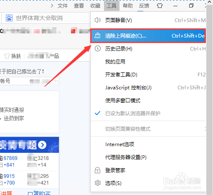
Task: Click scrollbar up arrow at top right
Action: click(210, 2)
